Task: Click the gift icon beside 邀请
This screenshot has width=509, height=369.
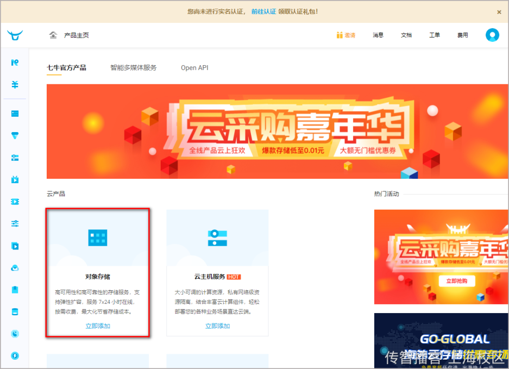Action: click(x=340, y=35)
